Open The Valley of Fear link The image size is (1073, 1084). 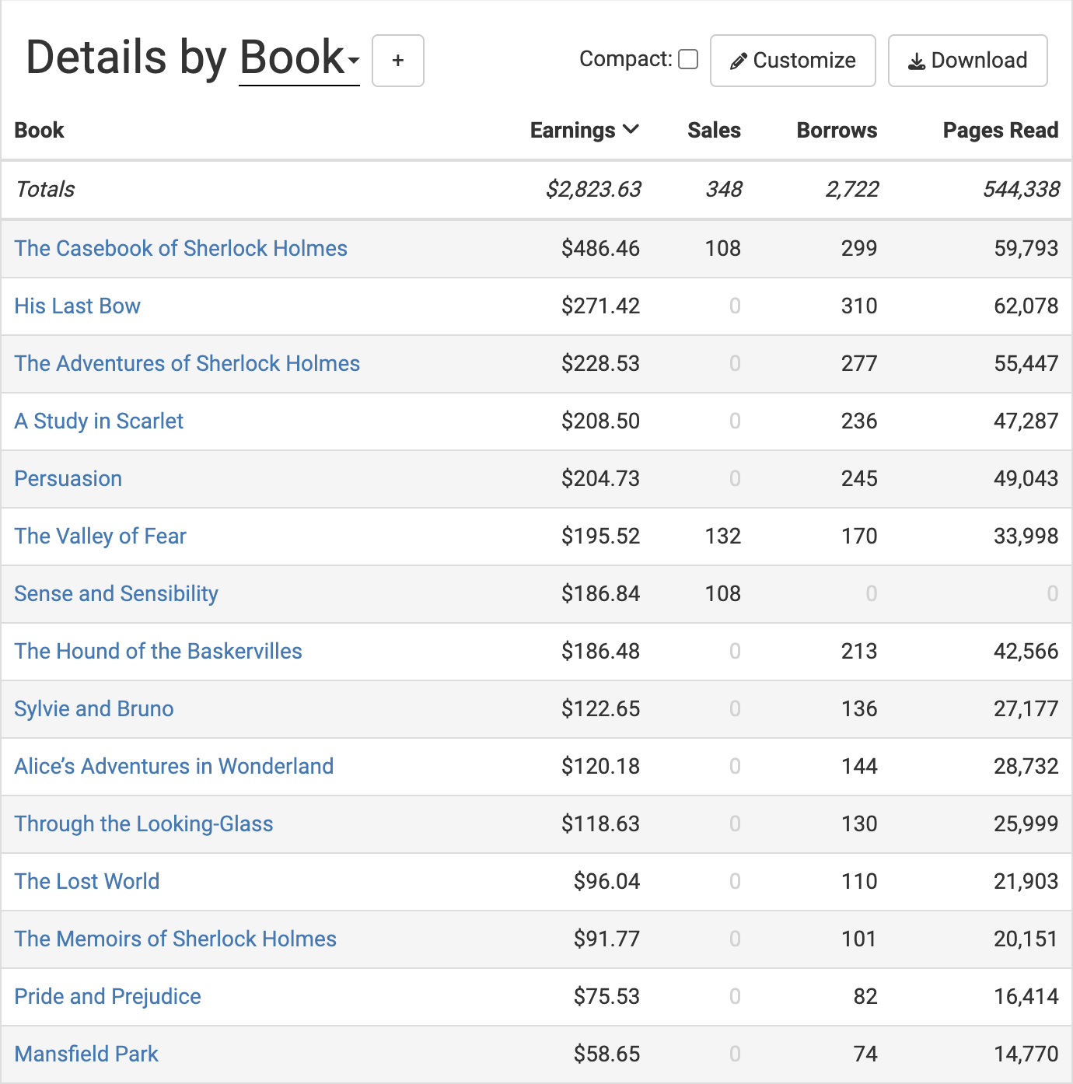(x=100, y=536)
